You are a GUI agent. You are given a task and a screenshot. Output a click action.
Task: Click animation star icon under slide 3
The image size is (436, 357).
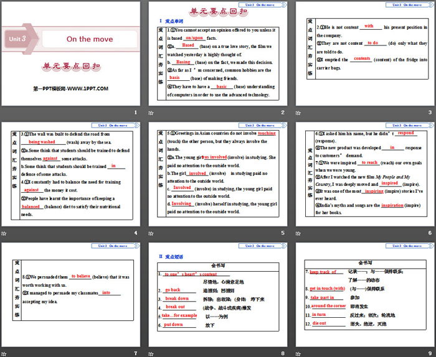(298, 113)
